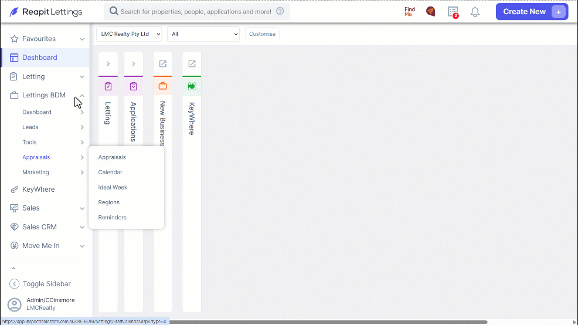Click the Customise button
The width and height of the screenshot is (578, 325).
pos(262,34)
